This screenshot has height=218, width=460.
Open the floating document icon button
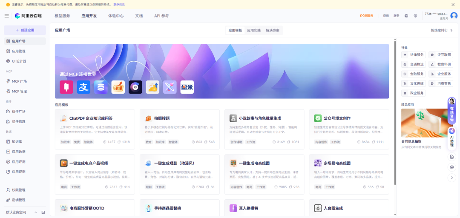452,157
